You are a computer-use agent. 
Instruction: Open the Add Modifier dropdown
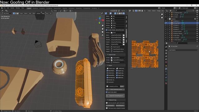(x=183, y=50)
